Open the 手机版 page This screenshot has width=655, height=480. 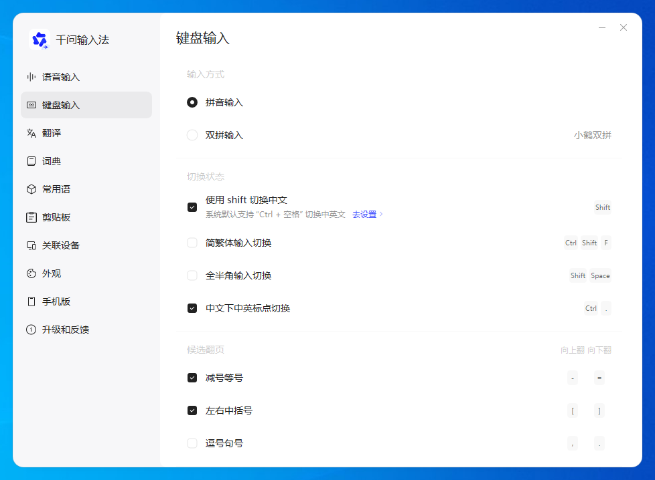click(x=86, y=302)
